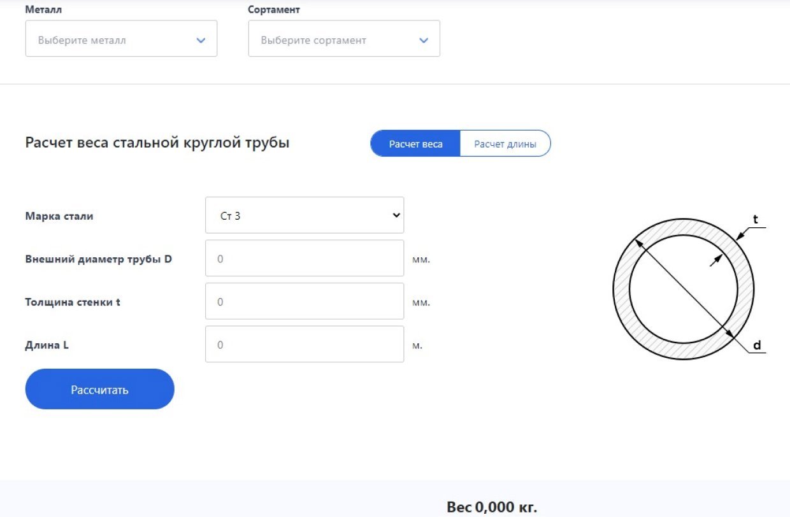The height and width of the screenshot is (517, 790).
Task: Click the Марка стали field label
Action: 59,216
